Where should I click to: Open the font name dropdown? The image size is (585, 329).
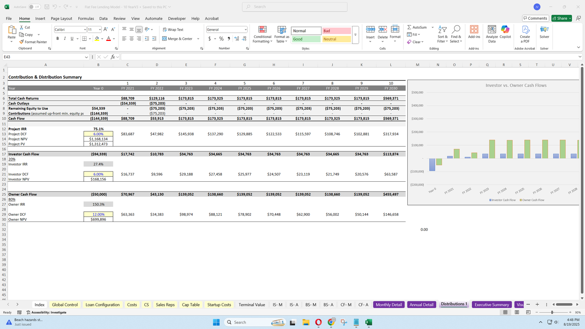click(85, 30)
